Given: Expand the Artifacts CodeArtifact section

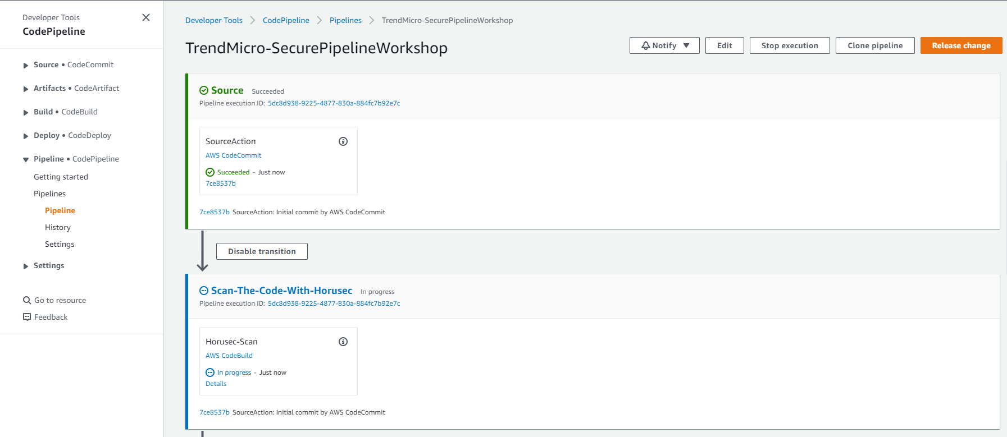Looking at the screenshot, I should 26,89.
